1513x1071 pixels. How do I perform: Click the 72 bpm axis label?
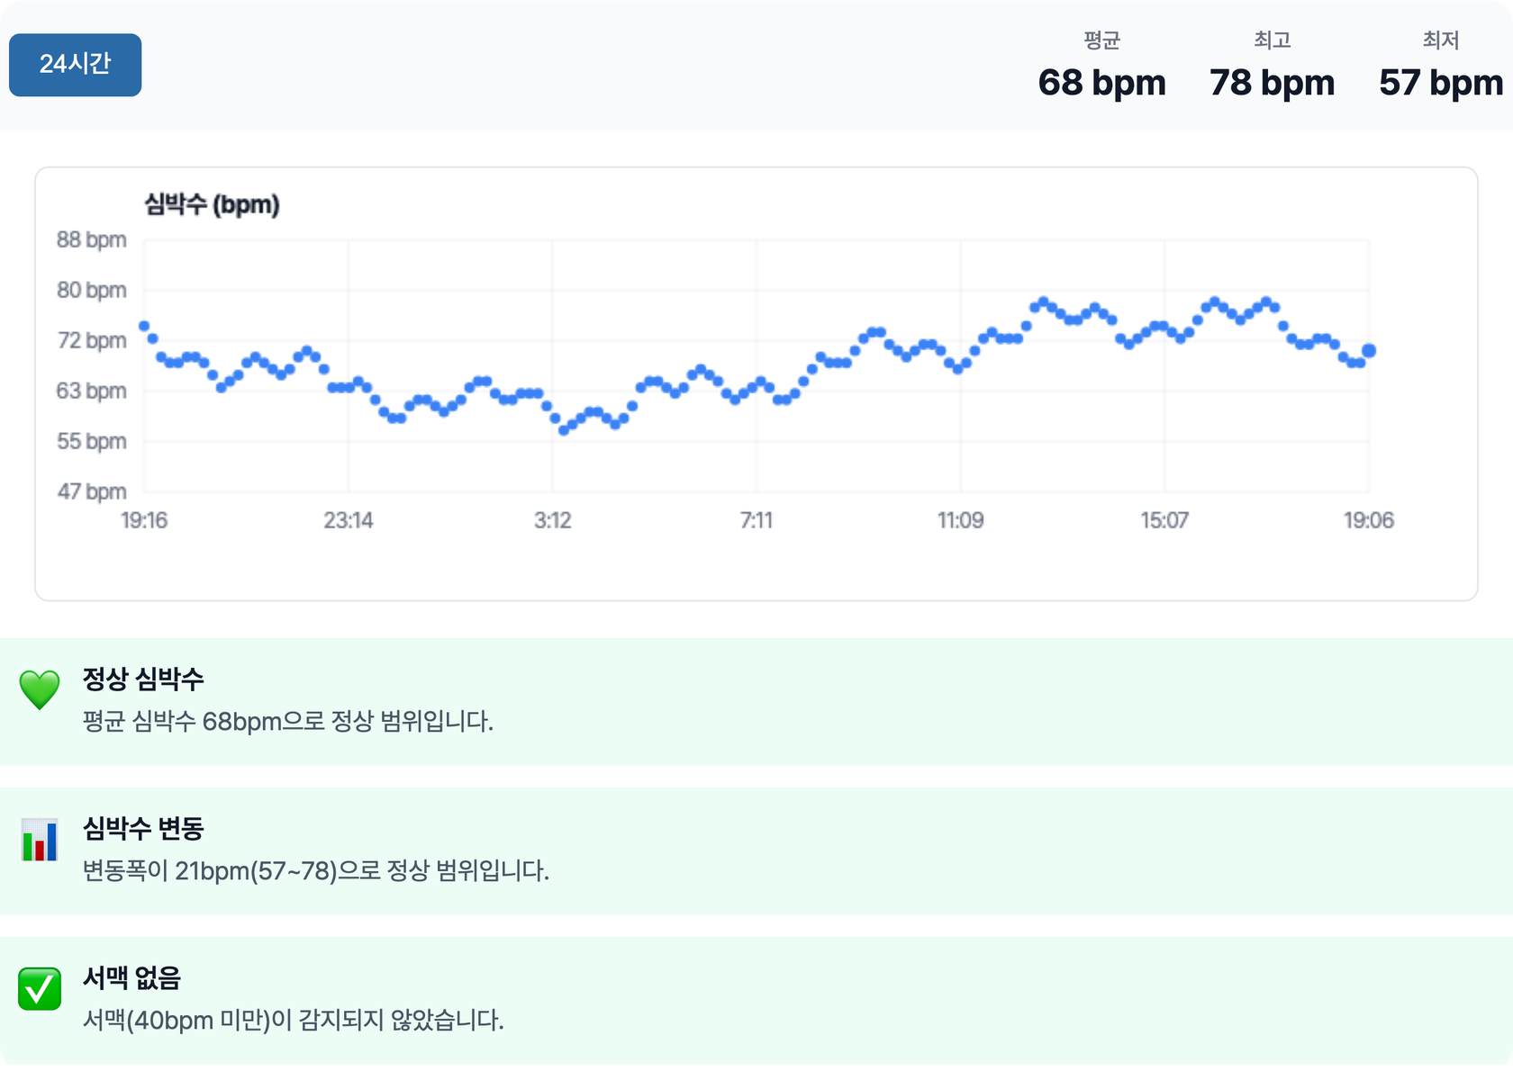click(92, 340)
